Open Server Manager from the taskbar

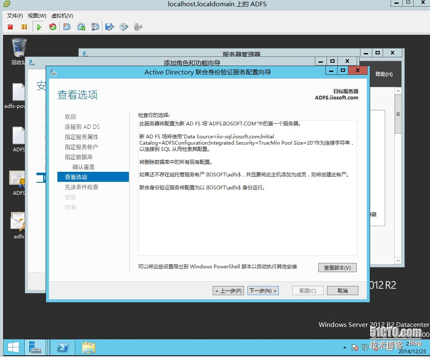(x=35, y=348)
